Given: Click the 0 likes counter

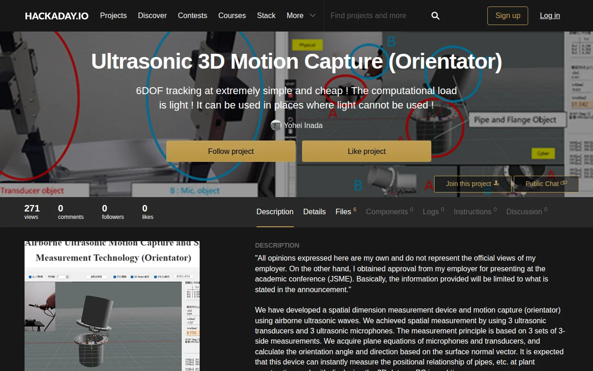Looking at the screenshot, I should coord(147,212).
